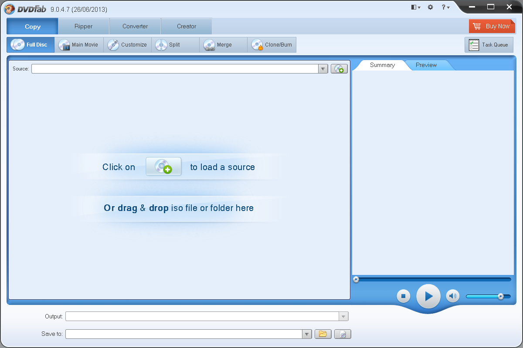Open the skin/theme dropdown in title bar
523x348 pixels.
click(416, 7)
